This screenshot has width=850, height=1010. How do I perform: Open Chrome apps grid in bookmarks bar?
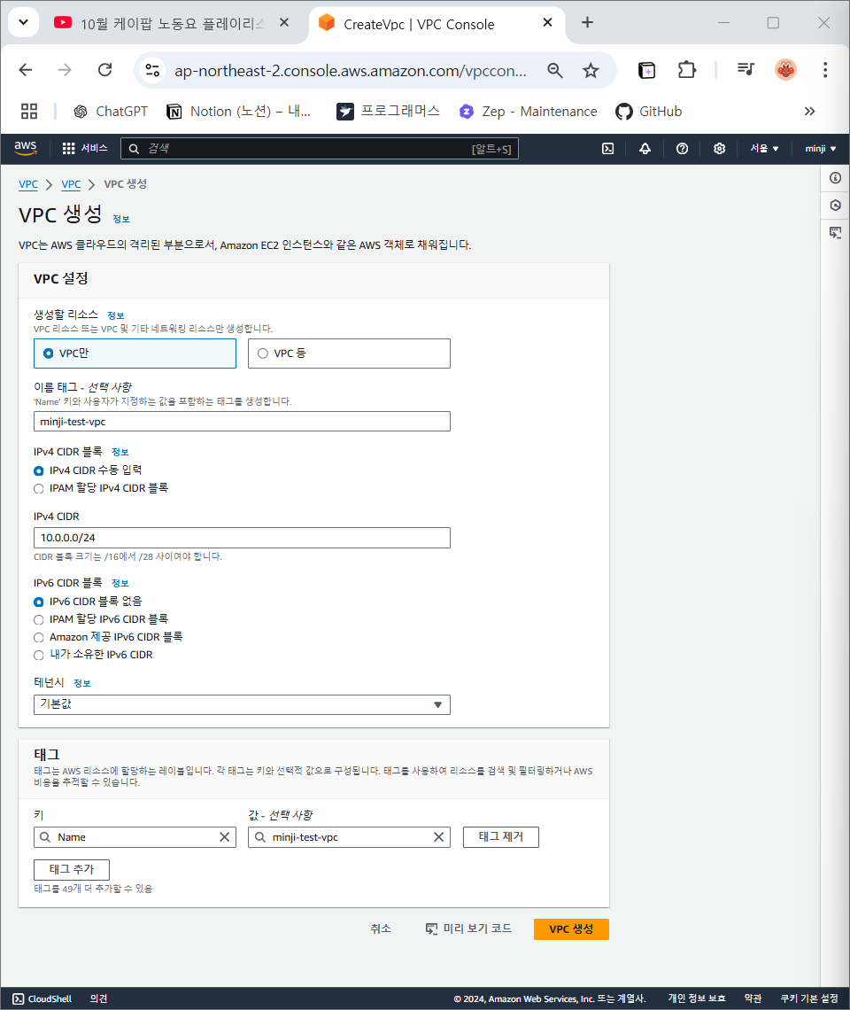pyautogui.click(x=29, y=112)
